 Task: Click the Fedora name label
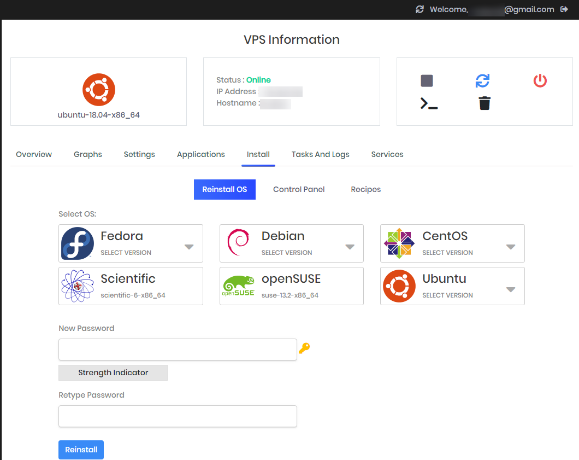click(x=122, y=236)
